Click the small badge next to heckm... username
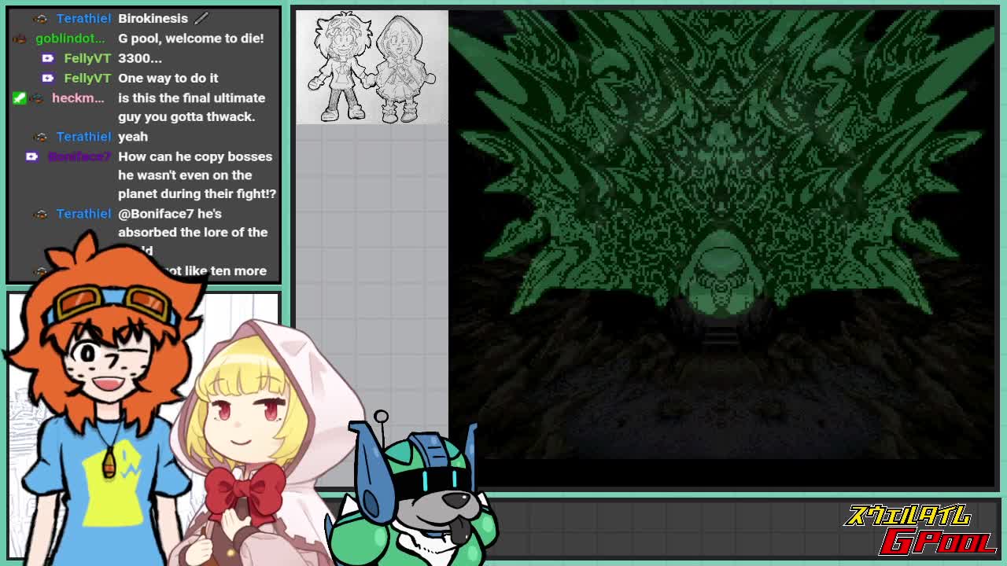Screen dimensions: 1007x566 (x=37, y=97)
